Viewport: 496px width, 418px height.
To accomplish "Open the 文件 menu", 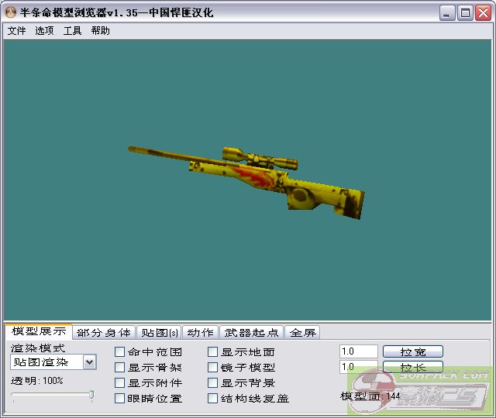I will click(x=16, y=31).
